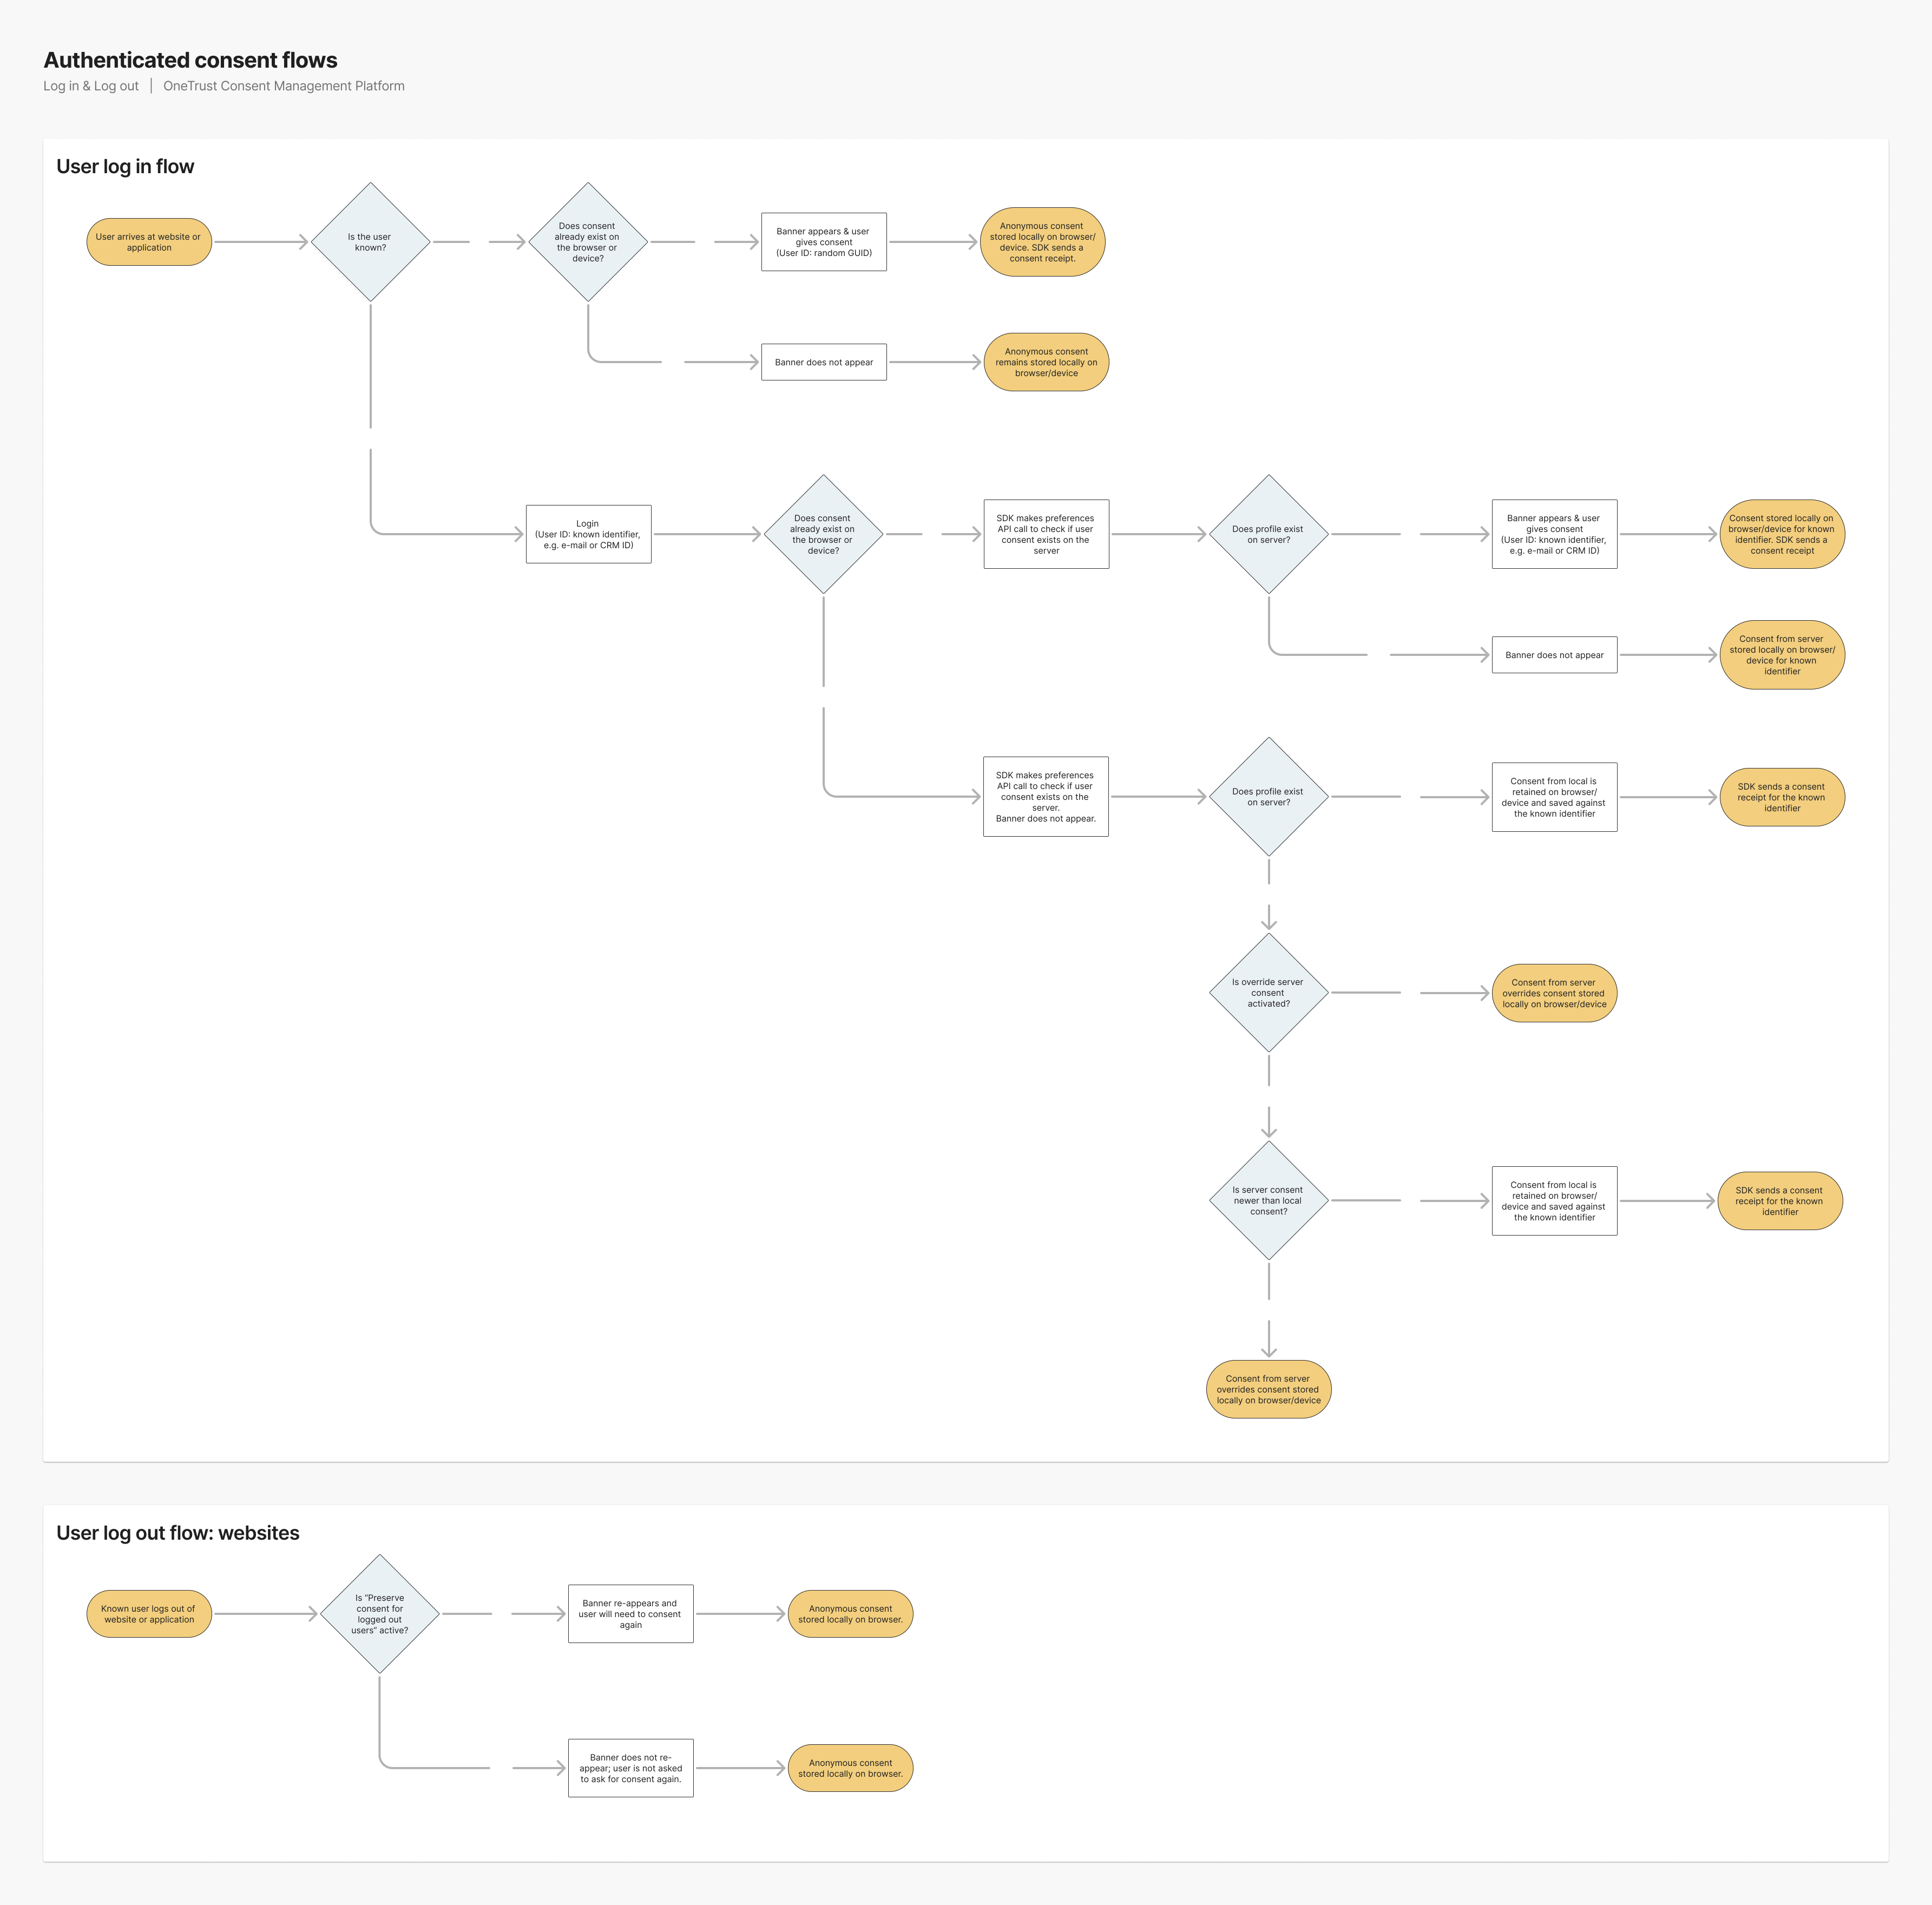Click the 'Preserve consent for logged out users' diamond
1932x1905 pixels.
tap(379, 1614)
